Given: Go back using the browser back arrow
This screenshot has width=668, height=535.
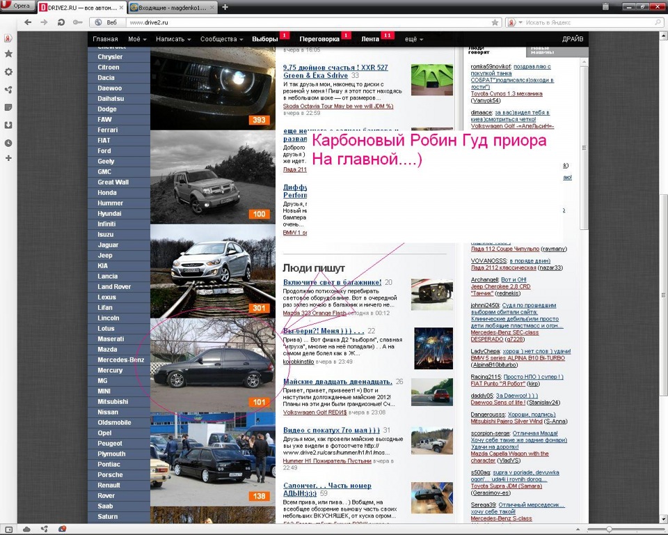Looking at the screenshot, I should (28, 22).
